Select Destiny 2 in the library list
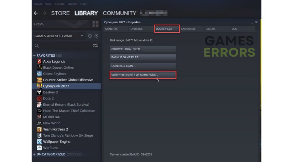The height and width of the screenshot is (162, 293). pyautogui.click(x=50, y=92)
